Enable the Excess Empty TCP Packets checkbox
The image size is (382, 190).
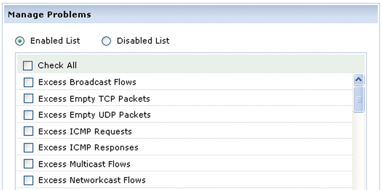28,99
